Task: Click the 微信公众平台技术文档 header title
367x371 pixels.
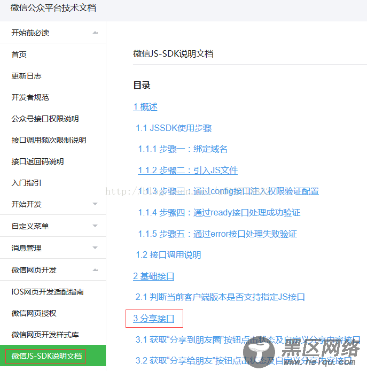Action: pyautogui.click(x=53, y=8)
